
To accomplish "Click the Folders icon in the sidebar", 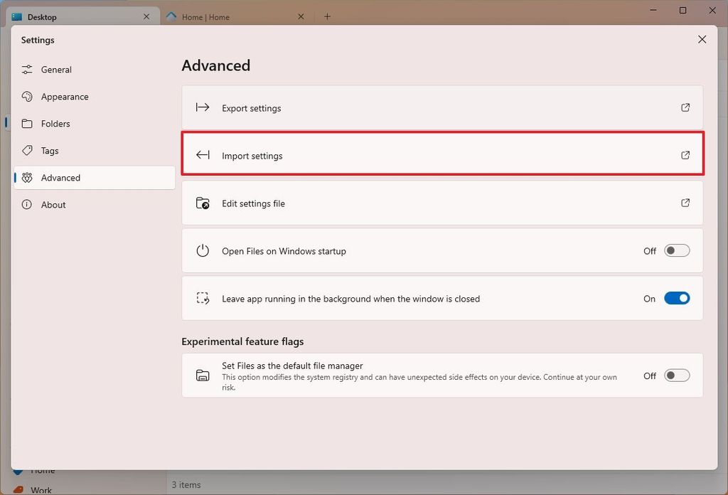I will pos(27,123).
